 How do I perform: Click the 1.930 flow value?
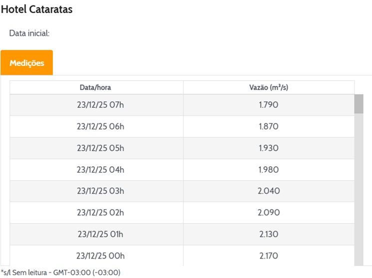269,148
